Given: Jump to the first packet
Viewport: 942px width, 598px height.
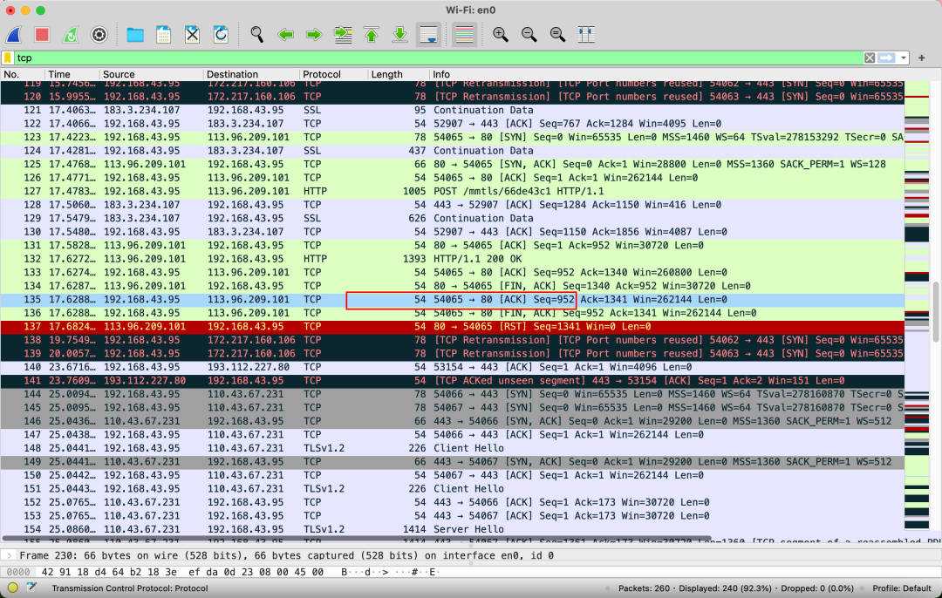Looking at the screenshot, I should pos(372,35).
